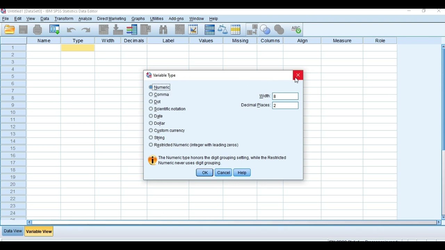Viewport: 445px width, 250px height.
Task: Click the Run descriptive statistics icon
Action: point(146,30)
